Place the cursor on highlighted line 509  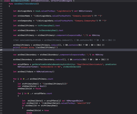(68, 50)
